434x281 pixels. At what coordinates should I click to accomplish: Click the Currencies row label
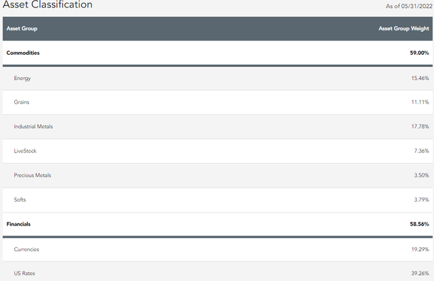[x=26, y=249]
